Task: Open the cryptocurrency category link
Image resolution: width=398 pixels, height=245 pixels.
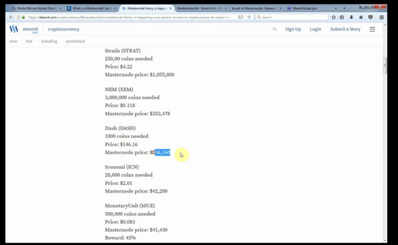Action: pyautogui.click(x=63, y=29)
